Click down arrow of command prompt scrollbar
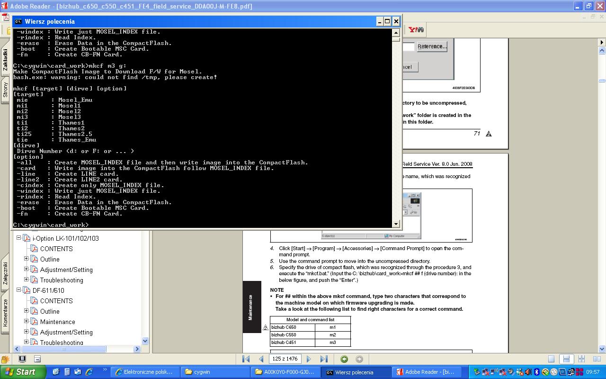 [396, 224]
